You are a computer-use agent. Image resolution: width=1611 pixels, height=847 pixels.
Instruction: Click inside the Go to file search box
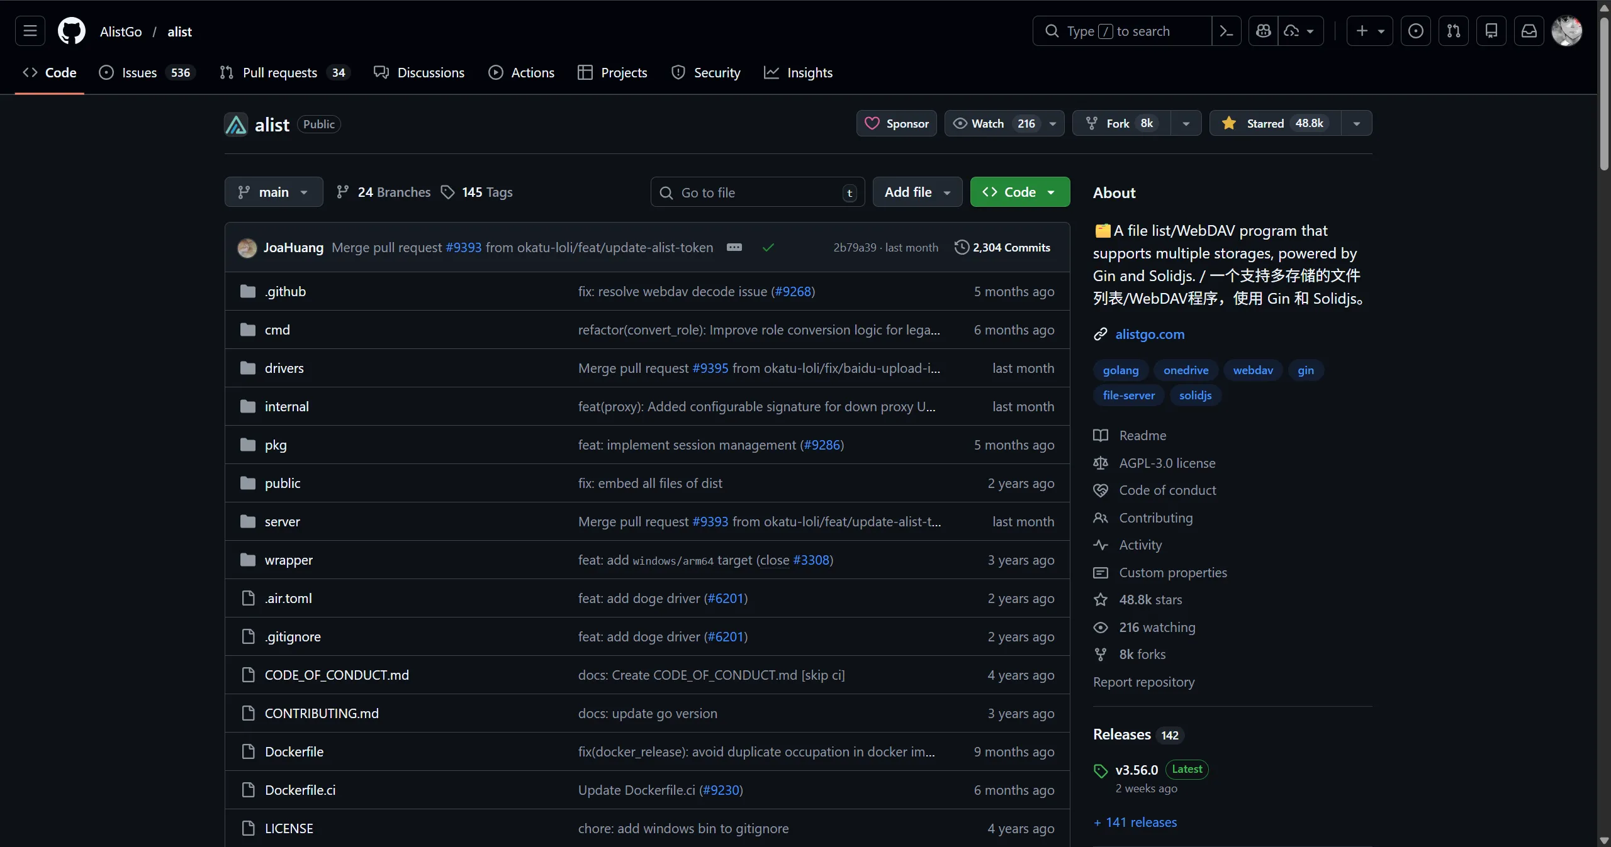(x=755, y=192)
